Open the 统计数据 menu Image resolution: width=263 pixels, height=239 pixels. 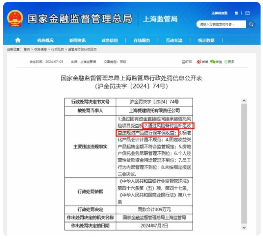[206, 40]
